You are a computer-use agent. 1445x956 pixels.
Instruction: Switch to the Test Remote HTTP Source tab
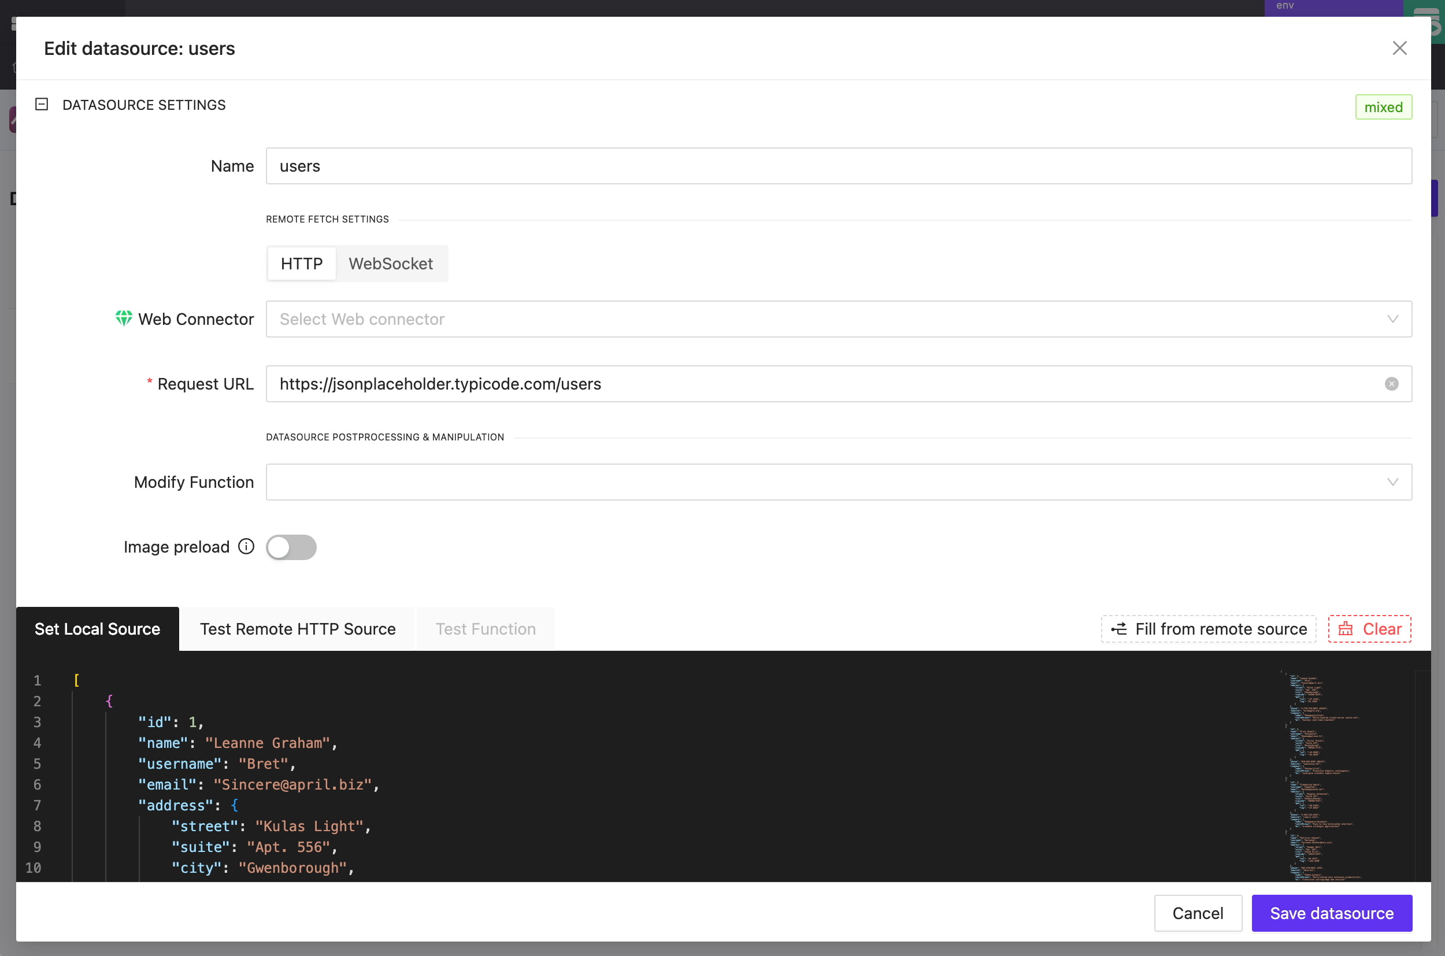click(x=298, y=629)
